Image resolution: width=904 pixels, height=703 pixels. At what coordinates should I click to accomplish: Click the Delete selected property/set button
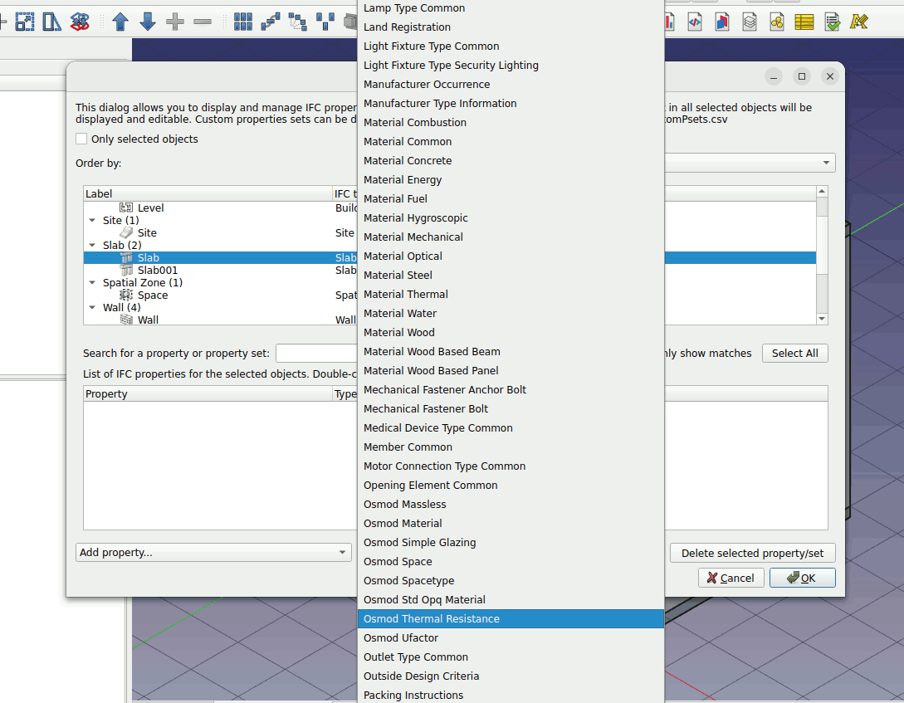point(752,553)
